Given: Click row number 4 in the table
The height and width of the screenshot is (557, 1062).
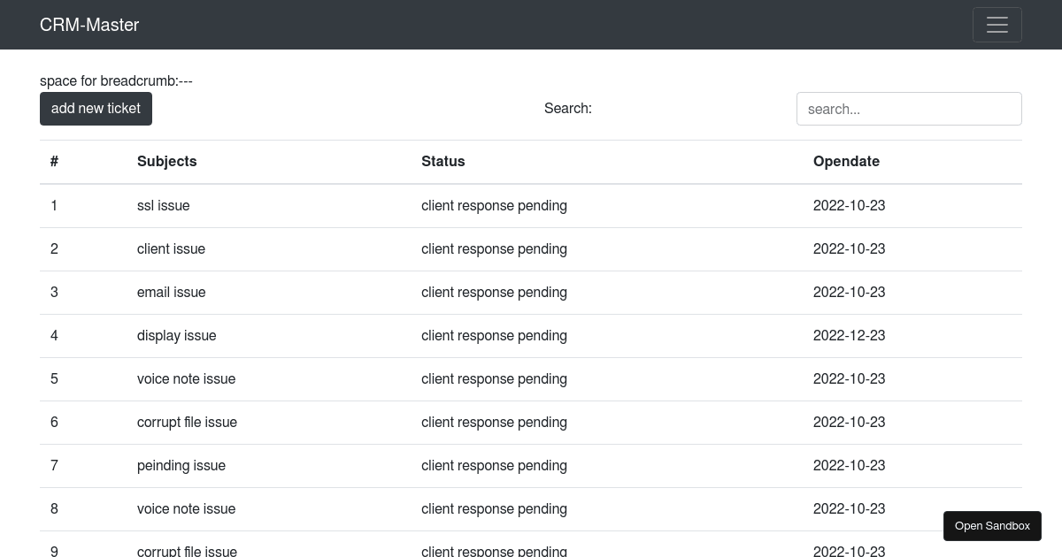Looking at the screenshot, I should click(x=54, y=336).
